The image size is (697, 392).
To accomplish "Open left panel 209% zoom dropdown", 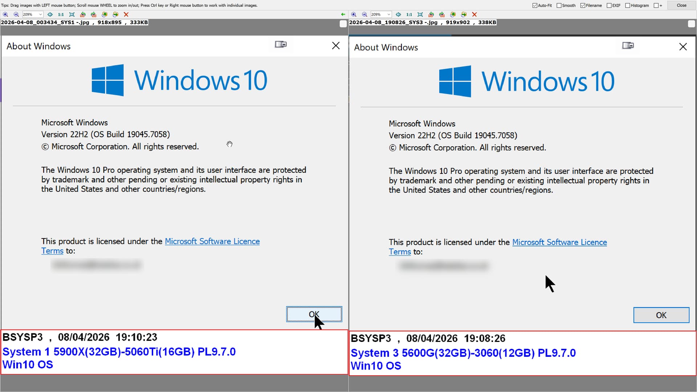I will click(40, 15).
